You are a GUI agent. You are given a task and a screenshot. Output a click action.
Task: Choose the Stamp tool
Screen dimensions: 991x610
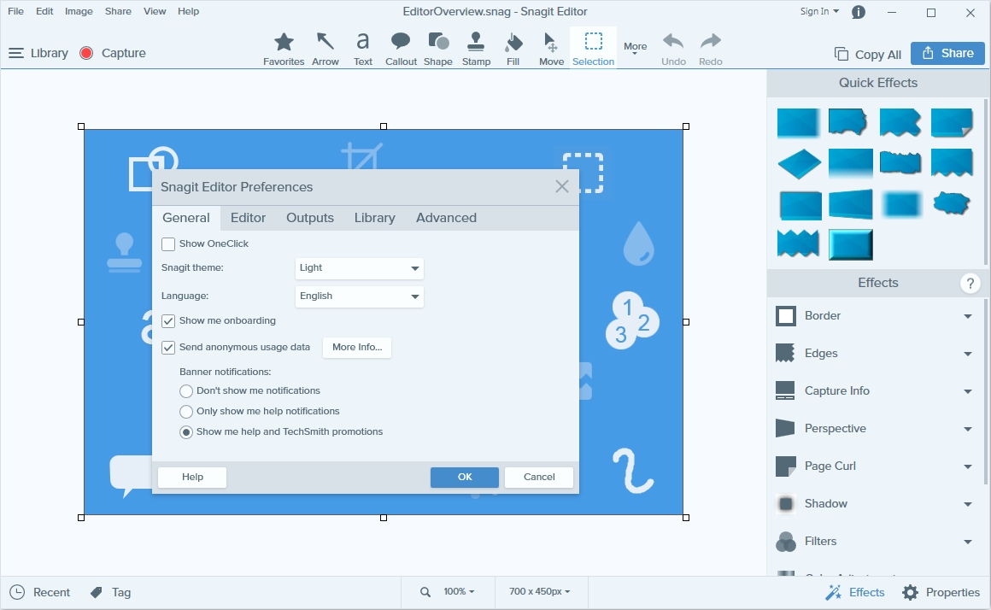pyautogui.click(x=476, y=49)
